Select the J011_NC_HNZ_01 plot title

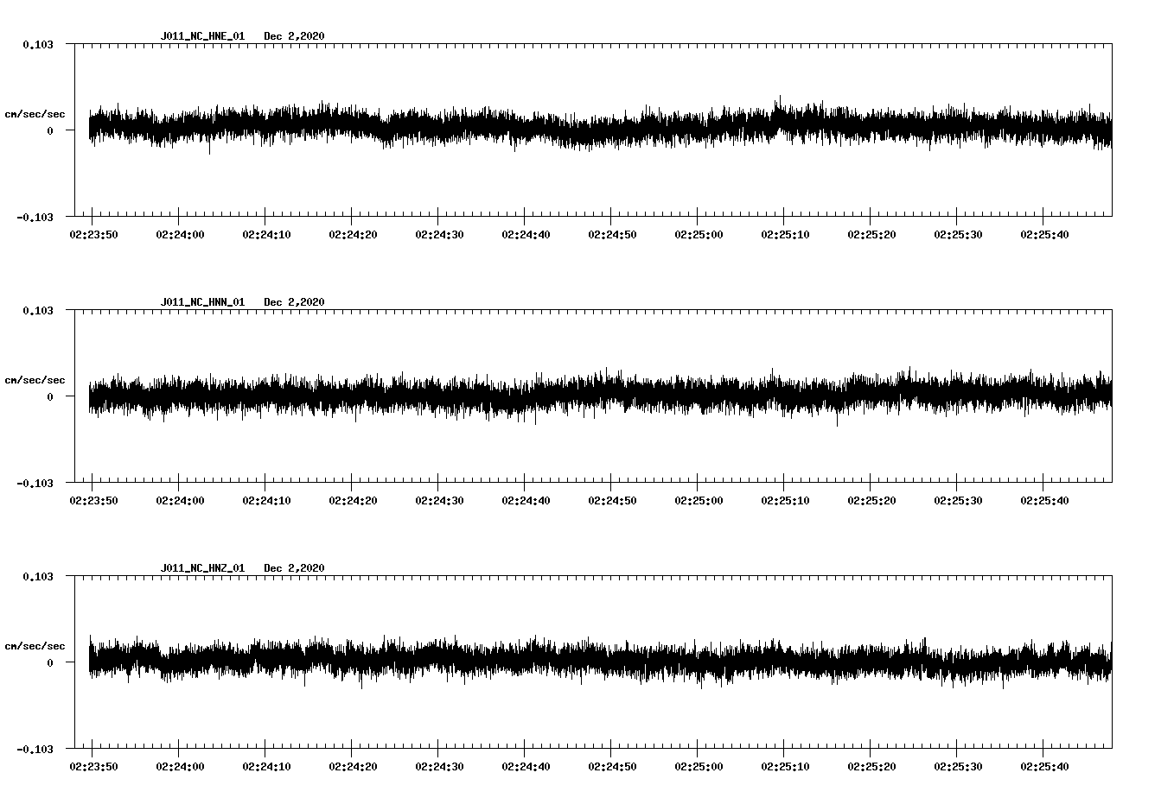pyautogui.click(x=201, y=568)
